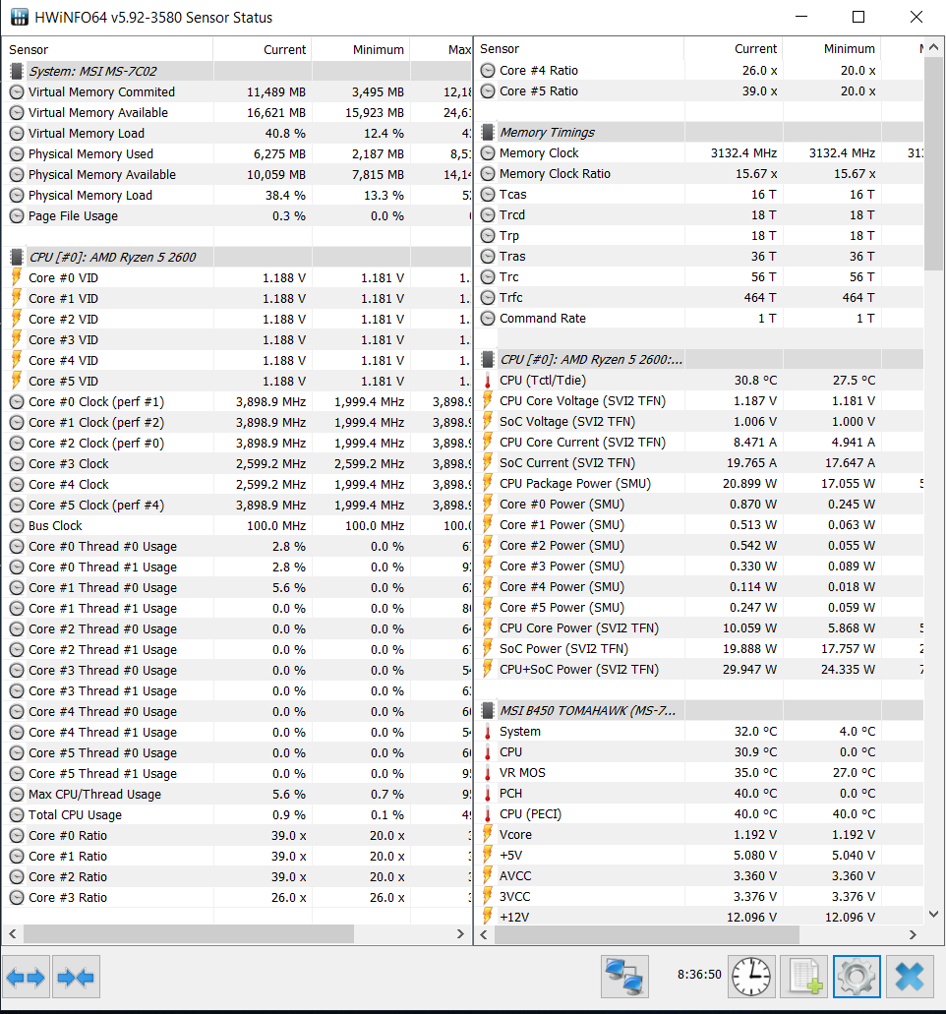
Task: Select the CPU Core Voltage (SVI2 TFN) row
Action: (x=699, y=401)
